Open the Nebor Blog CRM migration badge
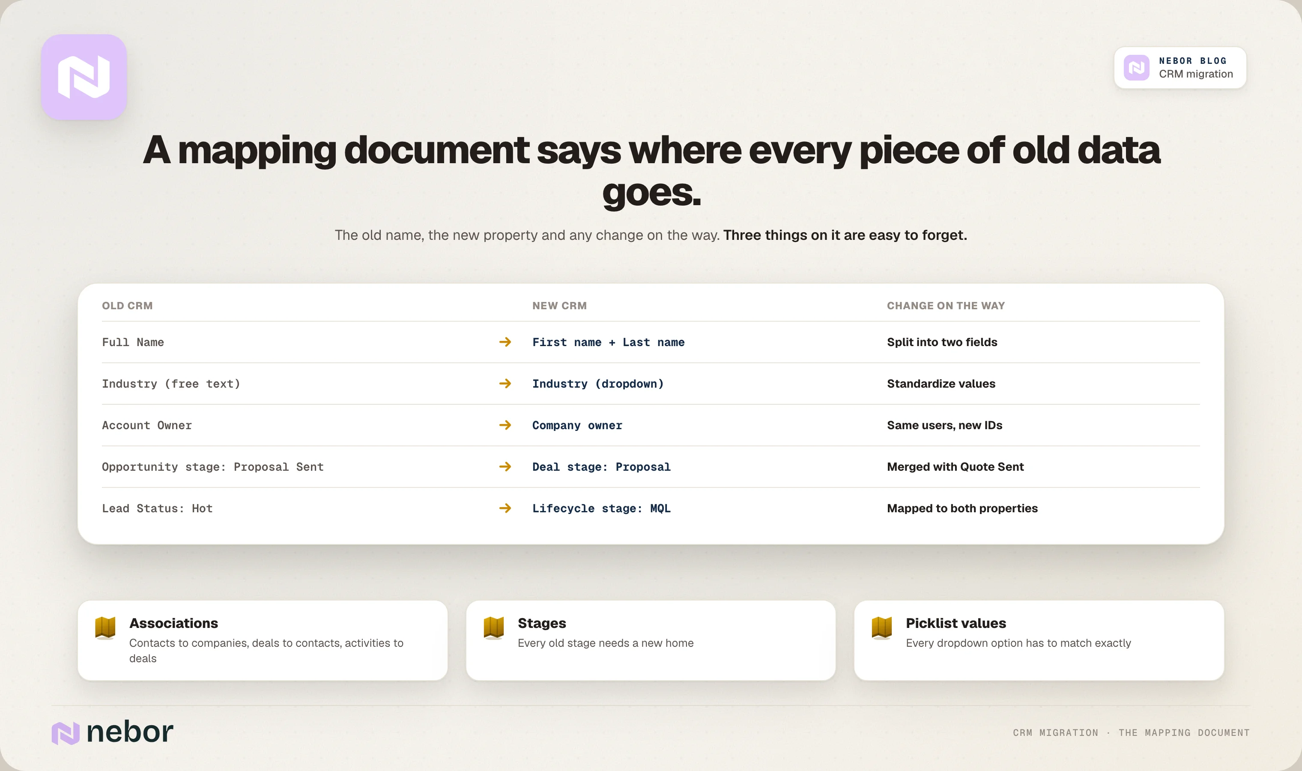 pyautogui.click(x=1180, y=68)
